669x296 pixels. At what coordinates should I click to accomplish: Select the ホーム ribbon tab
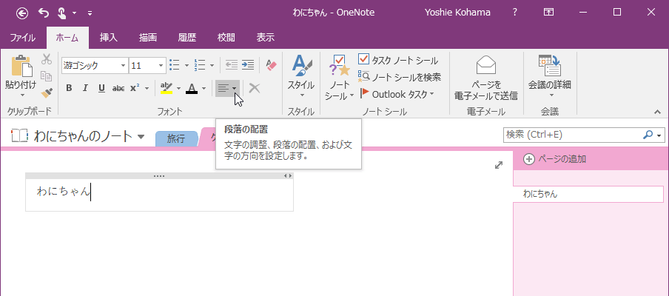tap(67, 38)
